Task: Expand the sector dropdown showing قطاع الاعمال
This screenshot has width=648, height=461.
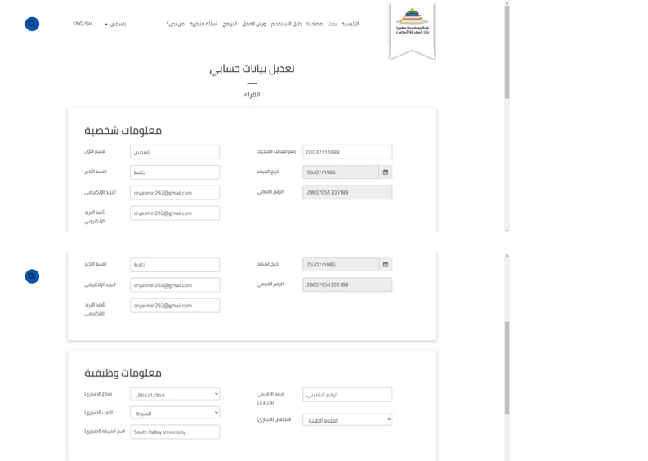Action: point(175,394)
